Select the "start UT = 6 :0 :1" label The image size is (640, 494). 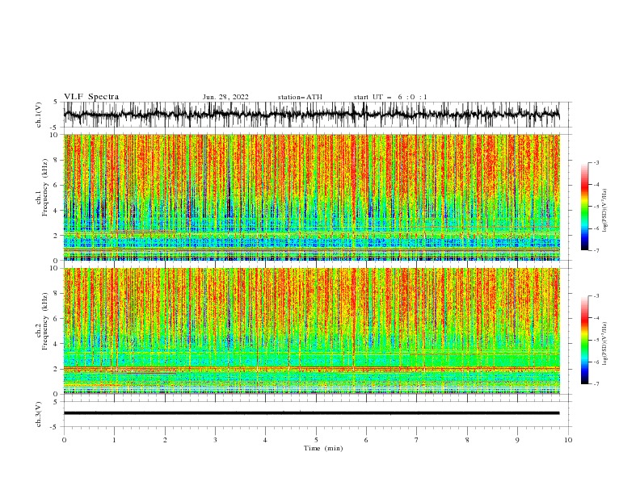coord(390,97)
